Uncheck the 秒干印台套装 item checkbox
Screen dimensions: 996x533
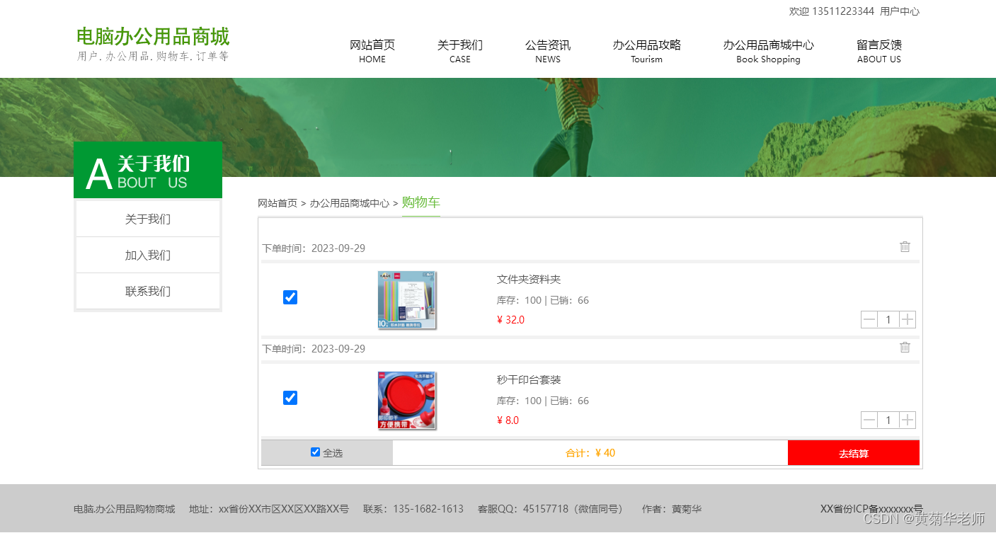tap(290, 398)
